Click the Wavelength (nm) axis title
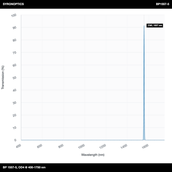This screenshot has width=172, height=172. pyautogui.click(x=93, y=155)
